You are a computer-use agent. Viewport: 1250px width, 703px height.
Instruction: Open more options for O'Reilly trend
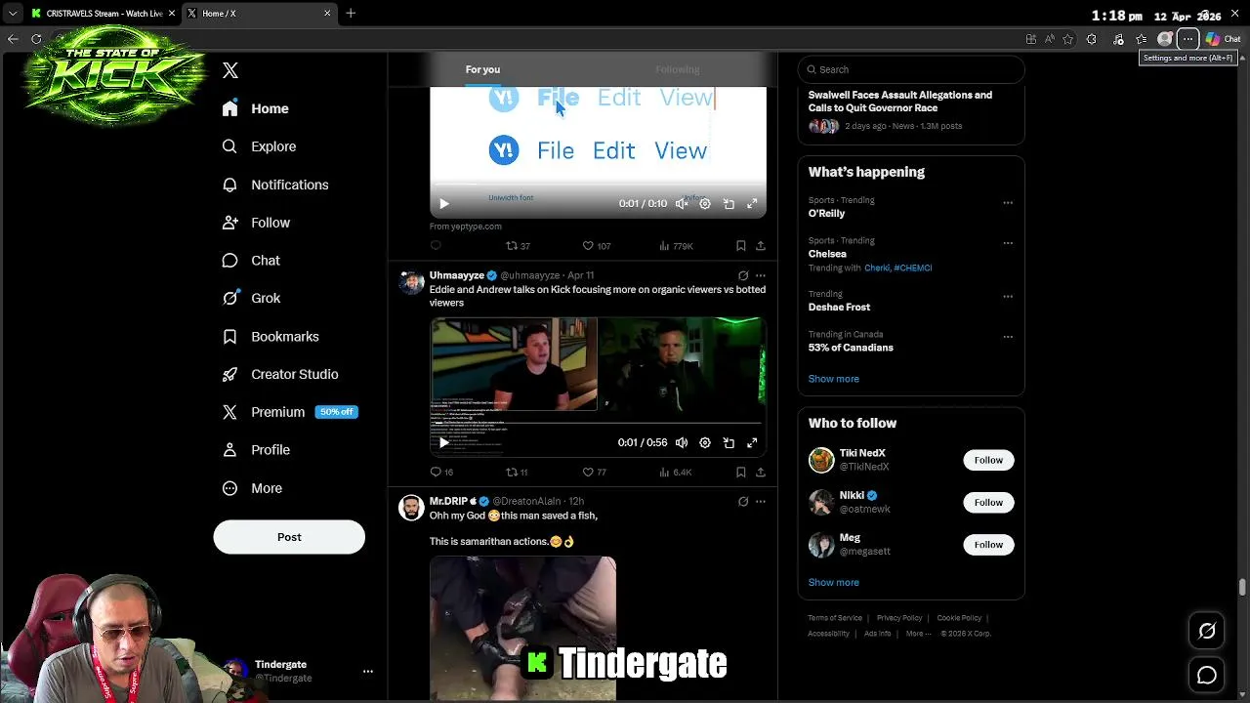(x=1008, y=203)
